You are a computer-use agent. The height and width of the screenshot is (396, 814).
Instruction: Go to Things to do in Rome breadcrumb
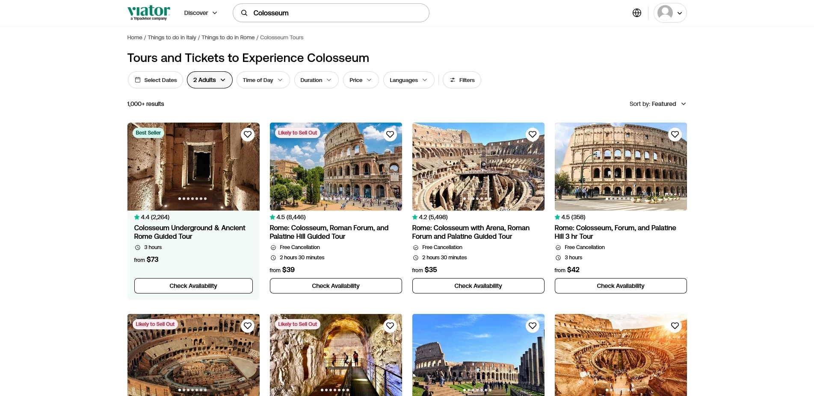pos(228,38)
